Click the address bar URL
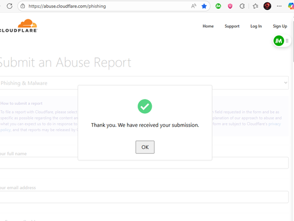The image size is (294, 221). click(67, 6)
